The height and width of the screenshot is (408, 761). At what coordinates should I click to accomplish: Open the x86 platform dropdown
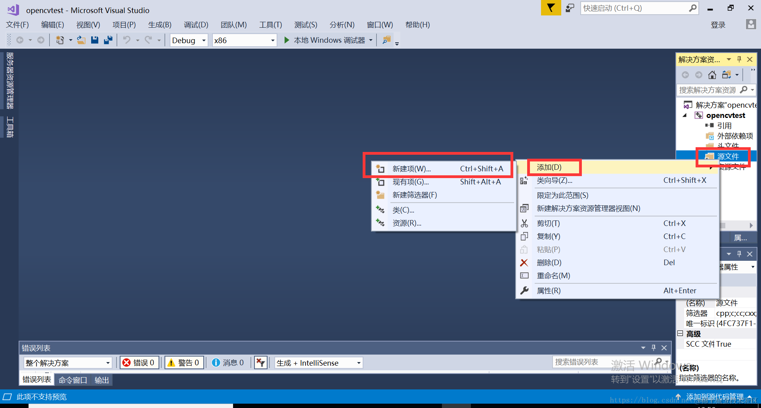click(x=244, y=40)
